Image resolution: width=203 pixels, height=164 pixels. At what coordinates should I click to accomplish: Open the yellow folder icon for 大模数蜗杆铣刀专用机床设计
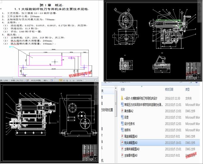(x=122, y=98)
